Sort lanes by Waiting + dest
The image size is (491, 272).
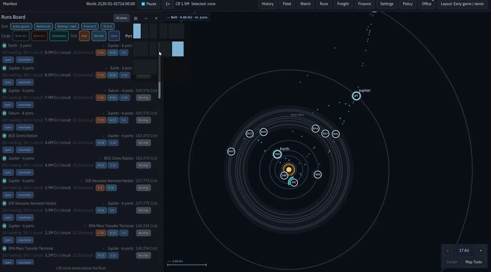tap(67, 26)
